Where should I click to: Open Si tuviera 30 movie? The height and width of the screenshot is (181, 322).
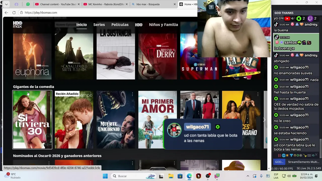click(x=32, y=120)
